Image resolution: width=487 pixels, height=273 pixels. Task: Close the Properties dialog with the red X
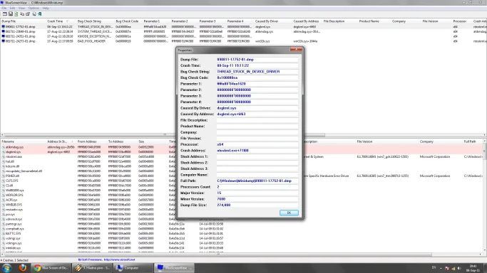[x=296, y=50]
